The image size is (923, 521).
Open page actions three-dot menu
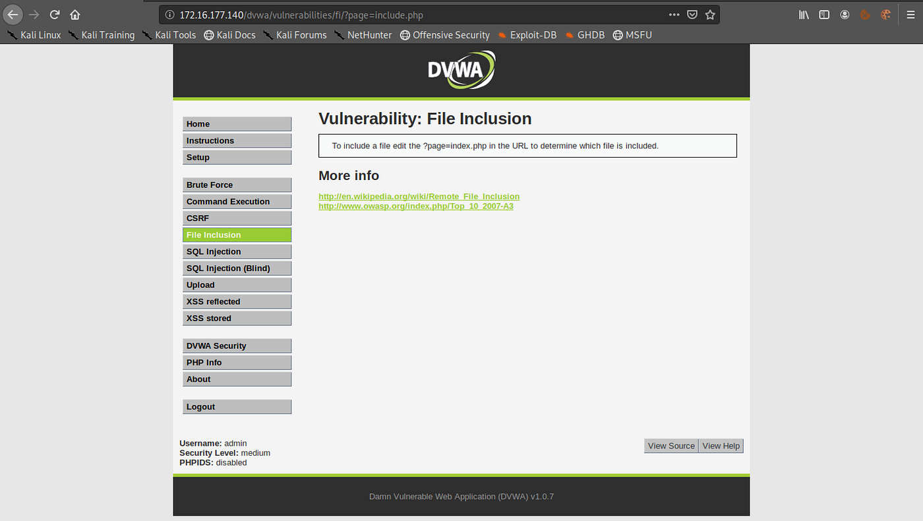674,14
